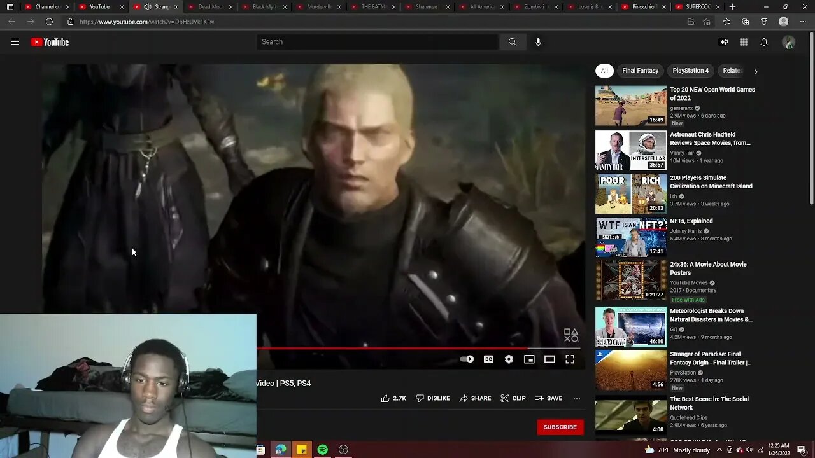Toggle the autoplay switch in the player

coord(467,359)
